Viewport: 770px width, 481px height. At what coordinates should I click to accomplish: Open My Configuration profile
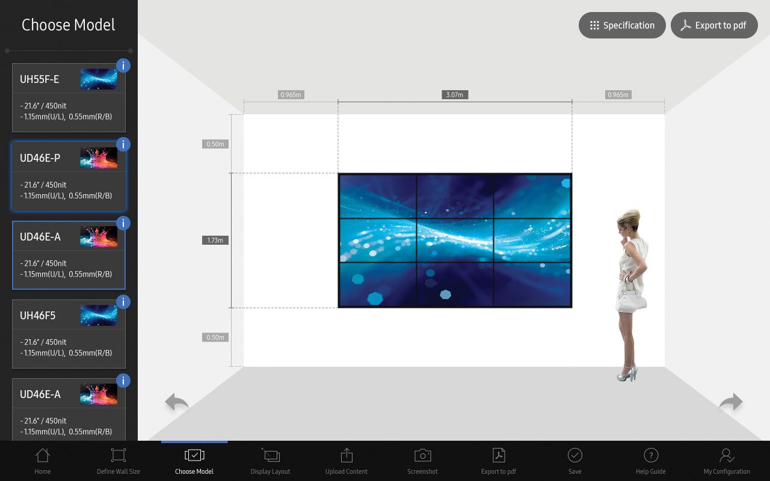727,461
